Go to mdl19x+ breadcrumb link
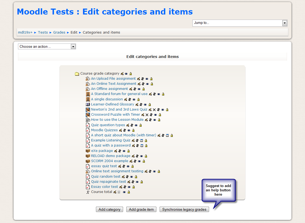The height and width of the screenshot is (223, 305). (x=25, y=32)
